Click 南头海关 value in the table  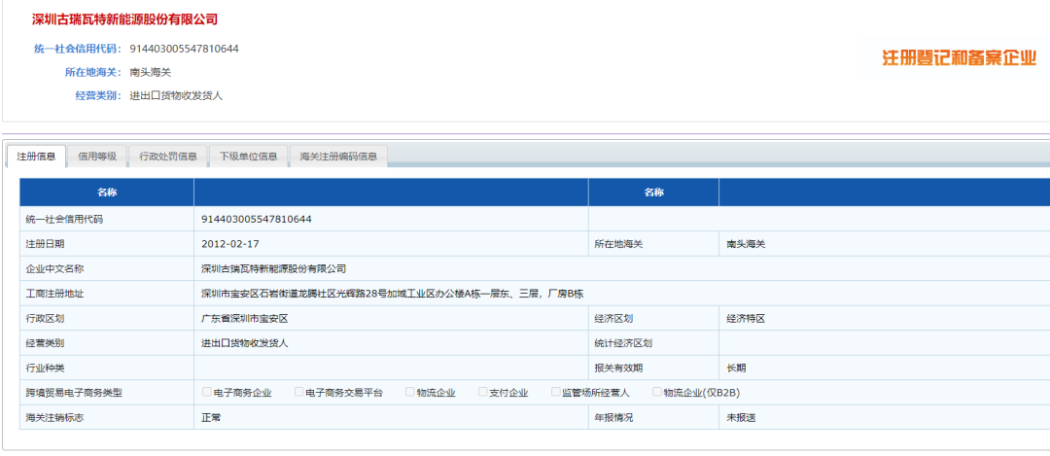click(x=746, y=244)
